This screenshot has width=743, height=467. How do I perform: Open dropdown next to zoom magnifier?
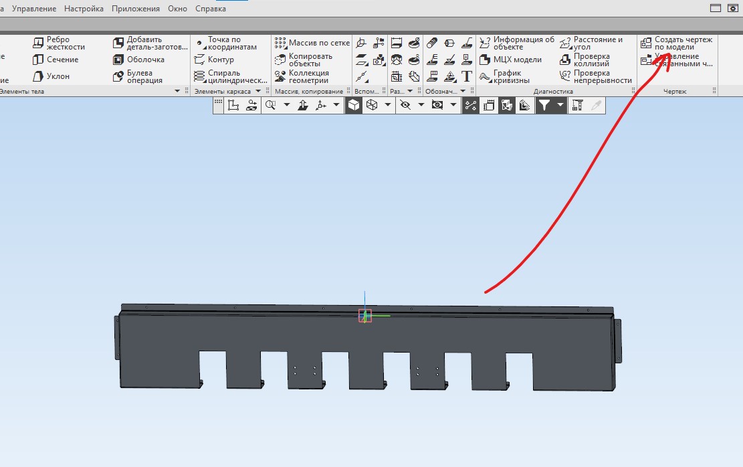(x=287, y=105)
